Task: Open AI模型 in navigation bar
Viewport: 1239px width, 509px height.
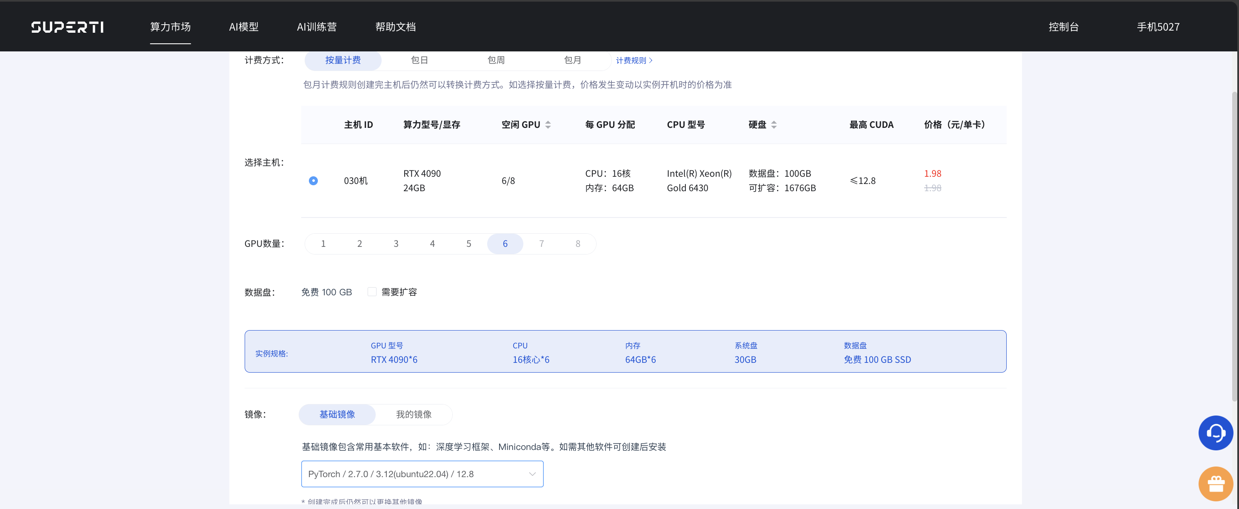Action: (243, 27)
